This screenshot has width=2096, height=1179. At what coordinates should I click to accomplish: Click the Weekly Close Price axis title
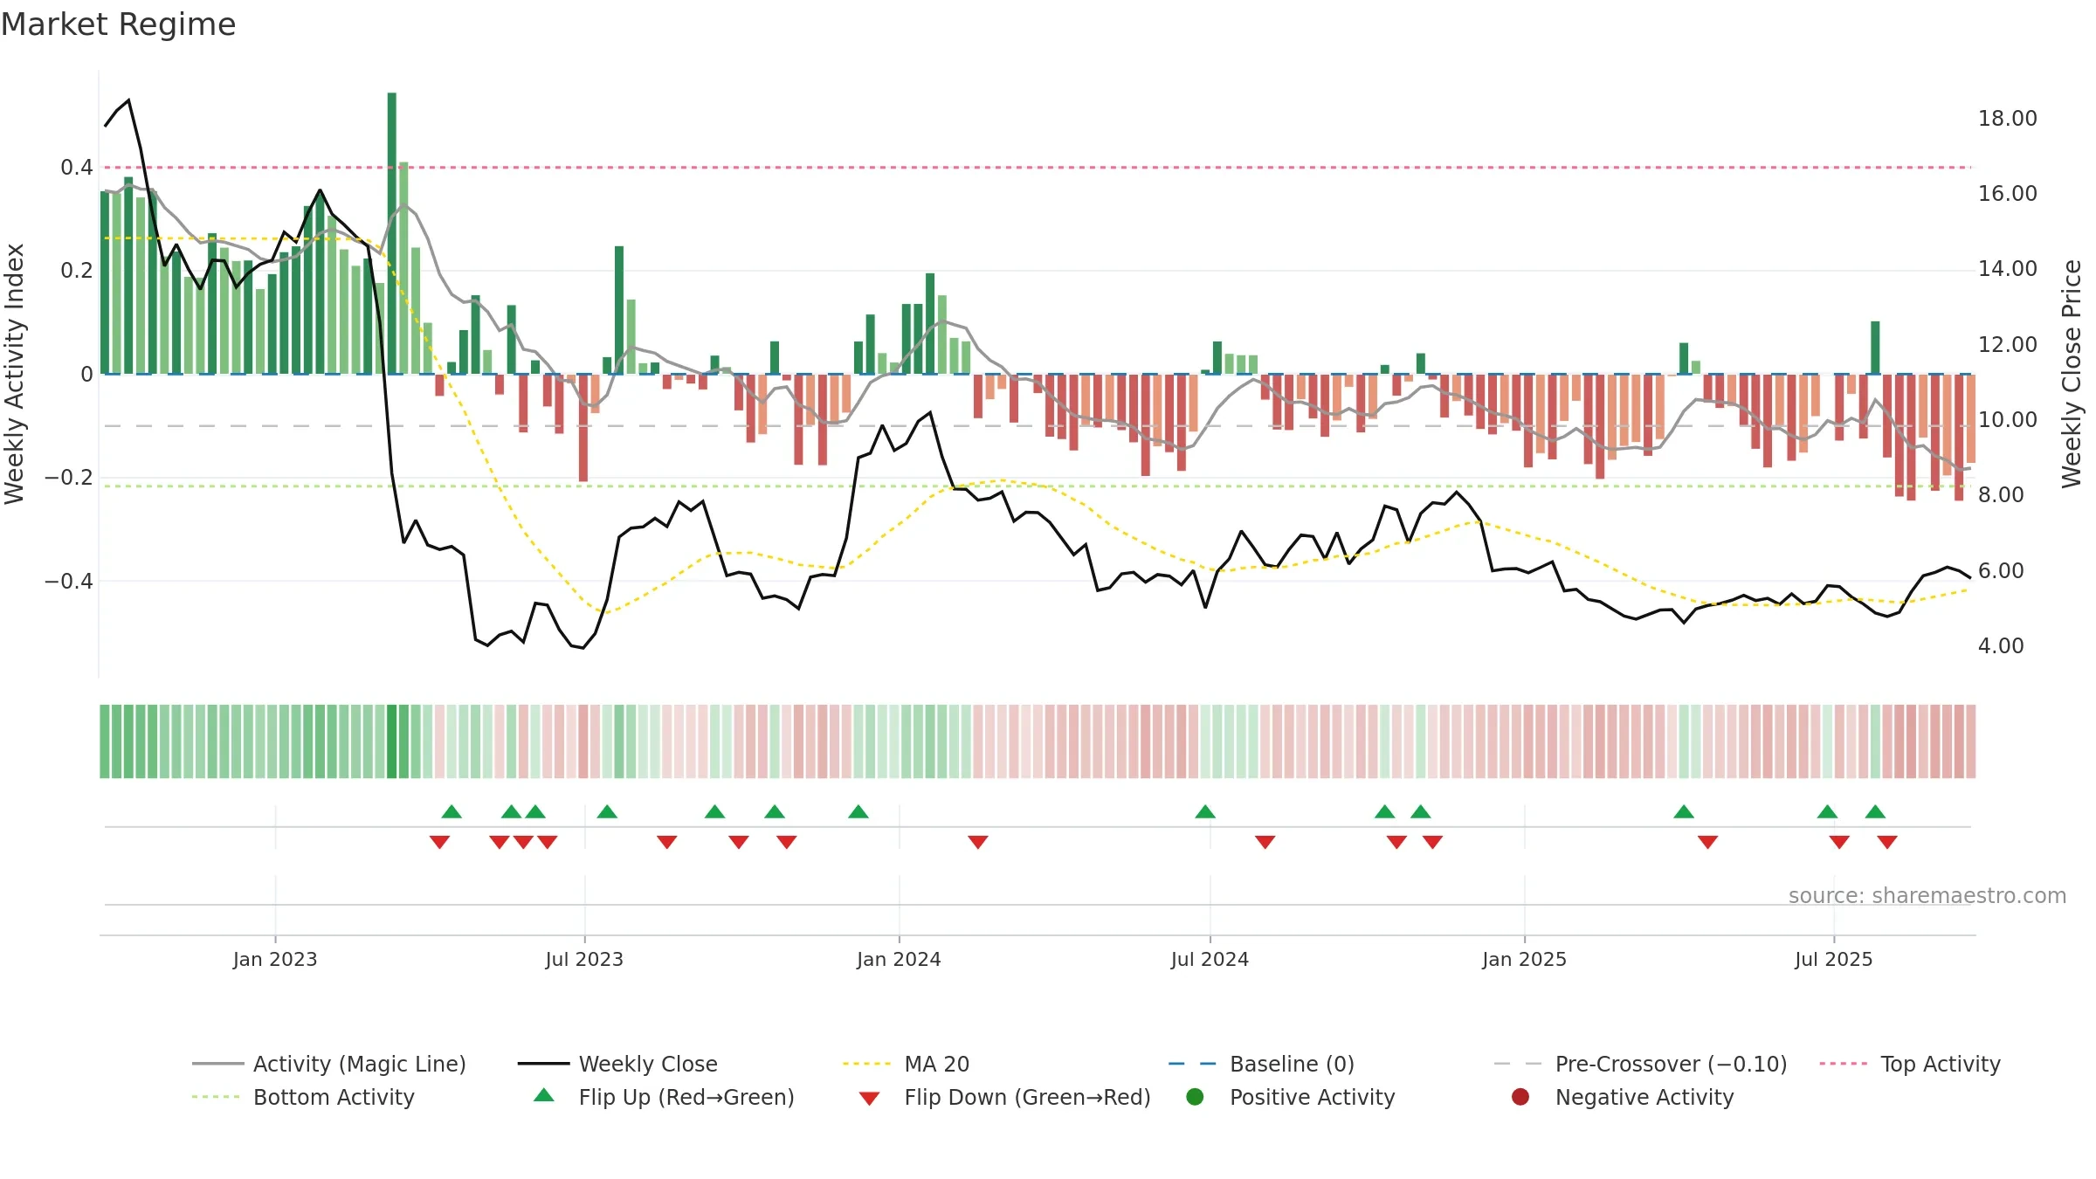tap(2072, 374)
